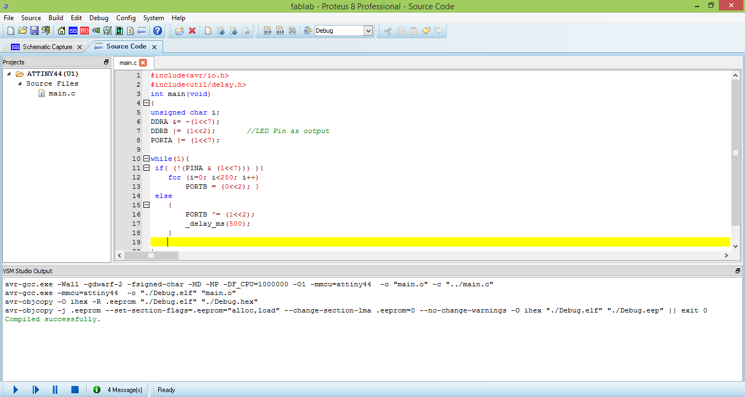This screenshot has height=397, width=745.
Task: Click the horizontal scrollbar right arrow
Action: 726,255
